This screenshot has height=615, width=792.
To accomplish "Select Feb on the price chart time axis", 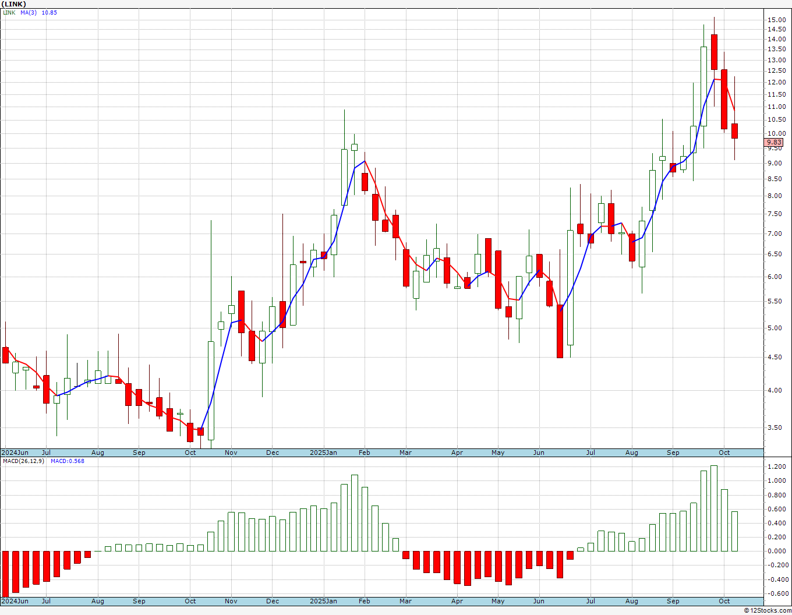I will click(365, 453).
